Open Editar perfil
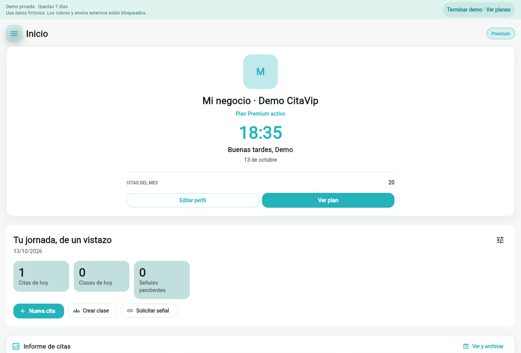This screenshot has height=353, width=521. 193,200
